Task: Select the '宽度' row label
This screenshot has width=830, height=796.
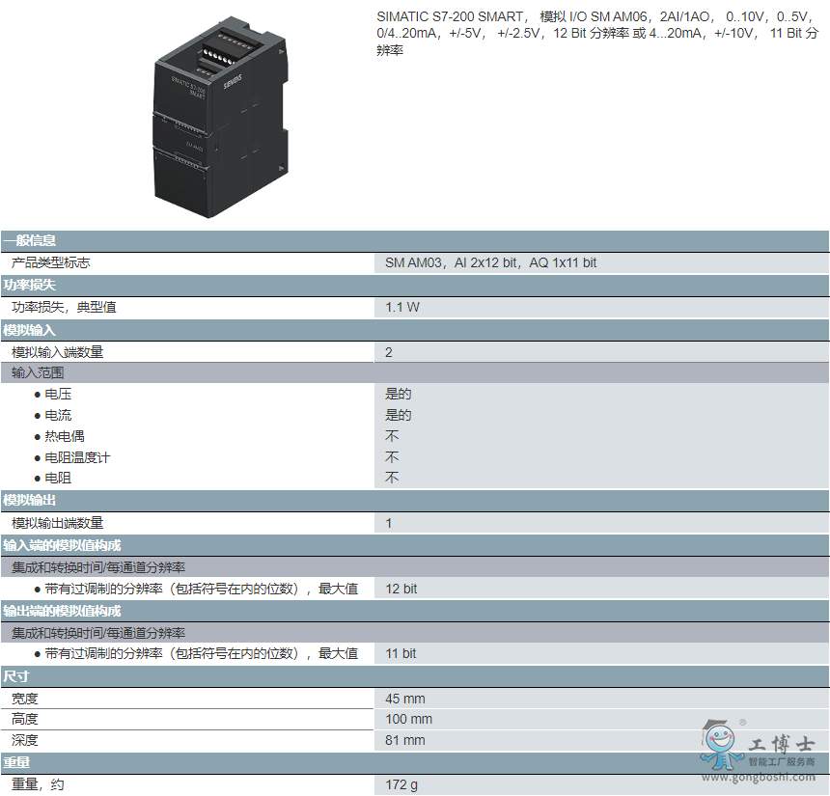Action: [x=25, y=700]
